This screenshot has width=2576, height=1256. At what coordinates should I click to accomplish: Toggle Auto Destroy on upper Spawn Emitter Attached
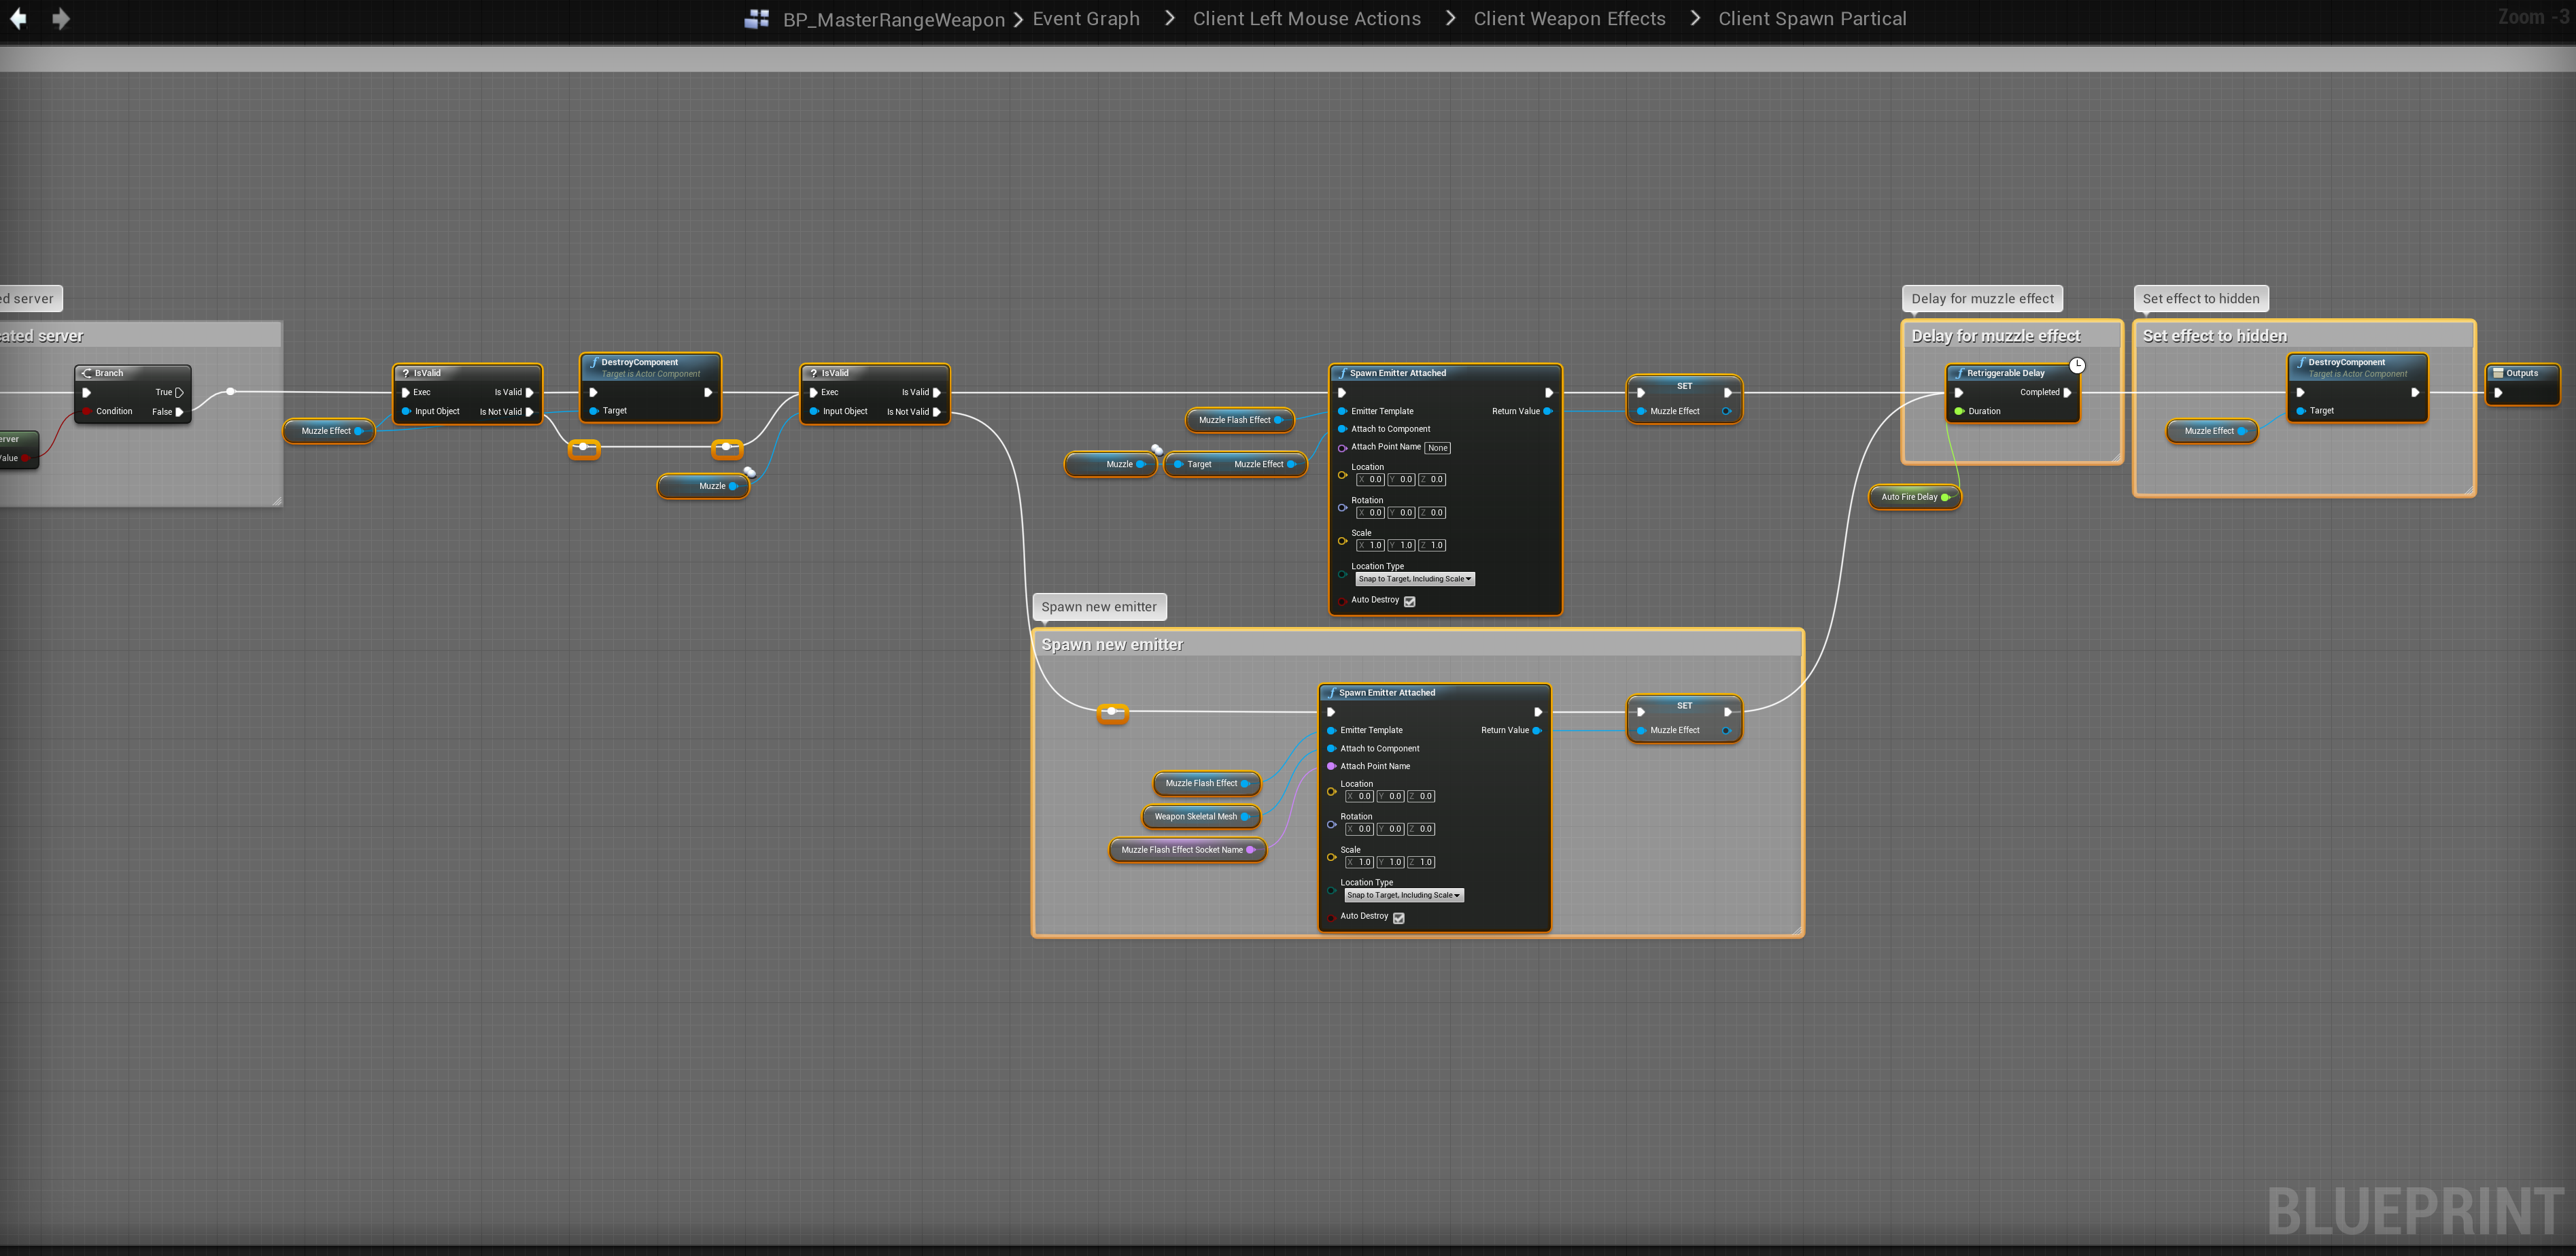point(1409,601)
